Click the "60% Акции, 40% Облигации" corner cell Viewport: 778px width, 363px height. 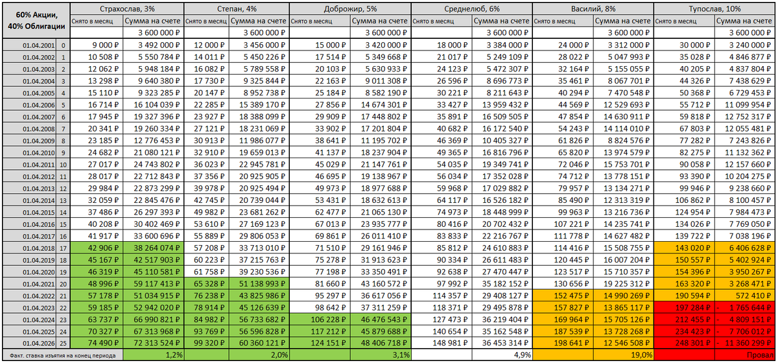(x=36, y=21)
